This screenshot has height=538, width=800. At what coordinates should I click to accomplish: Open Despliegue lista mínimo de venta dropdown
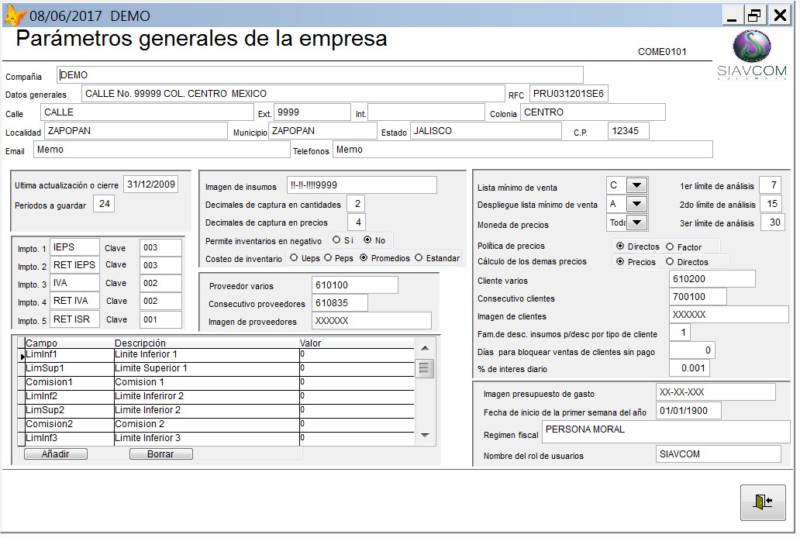coord(636,204)
